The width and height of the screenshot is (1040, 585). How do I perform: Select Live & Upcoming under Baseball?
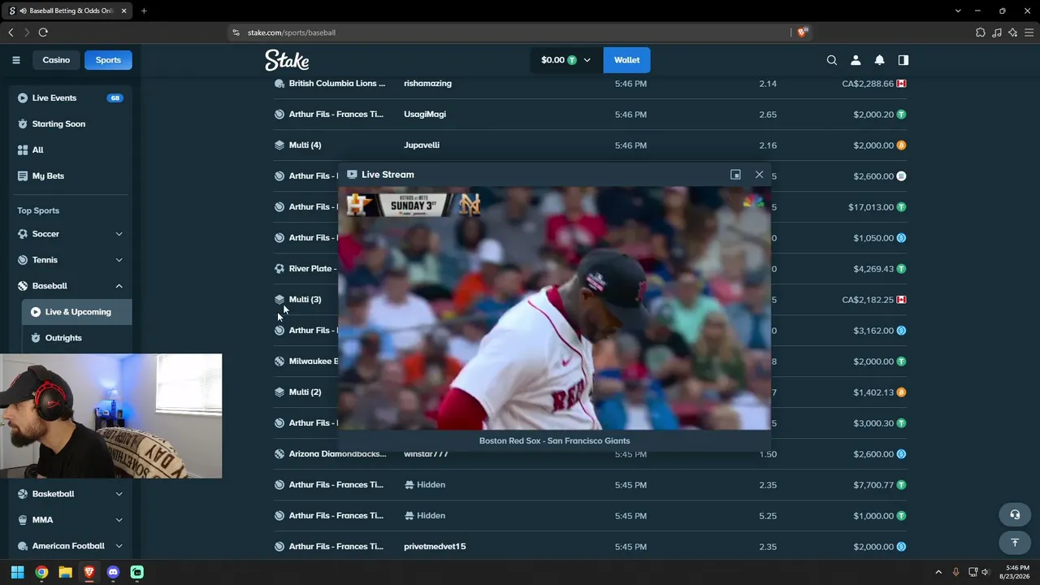[76, 312]
